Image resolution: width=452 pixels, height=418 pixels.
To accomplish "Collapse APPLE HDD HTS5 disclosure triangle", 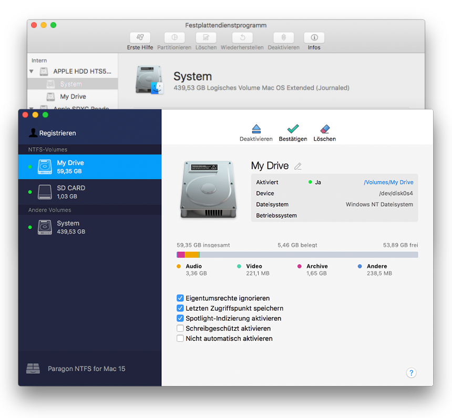I will pyautogui.click(x=32, y=72).
